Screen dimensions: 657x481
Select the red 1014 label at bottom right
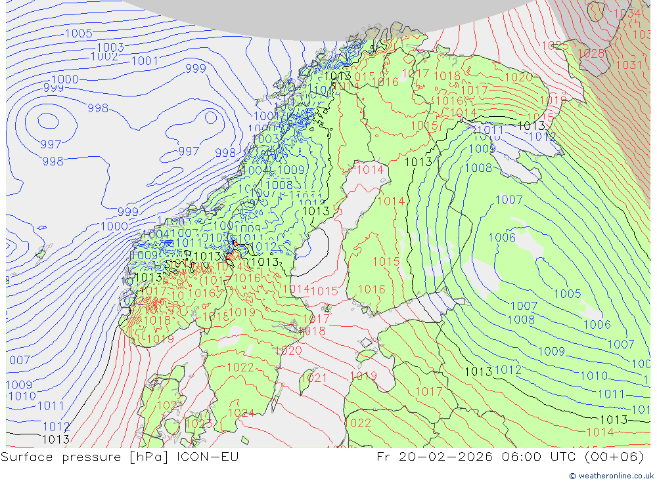click(x=600, y=432)
